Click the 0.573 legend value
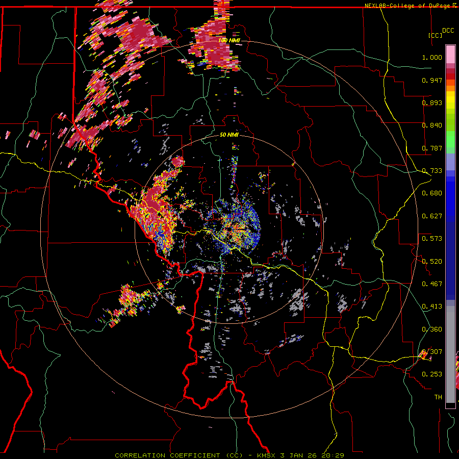Screen dimensions: 459x459 tap(432, 239)
